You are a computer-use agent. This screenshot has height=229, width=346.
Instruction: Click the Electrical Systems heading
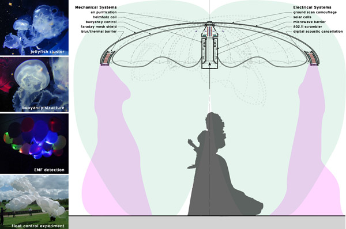tap(312, 7)
